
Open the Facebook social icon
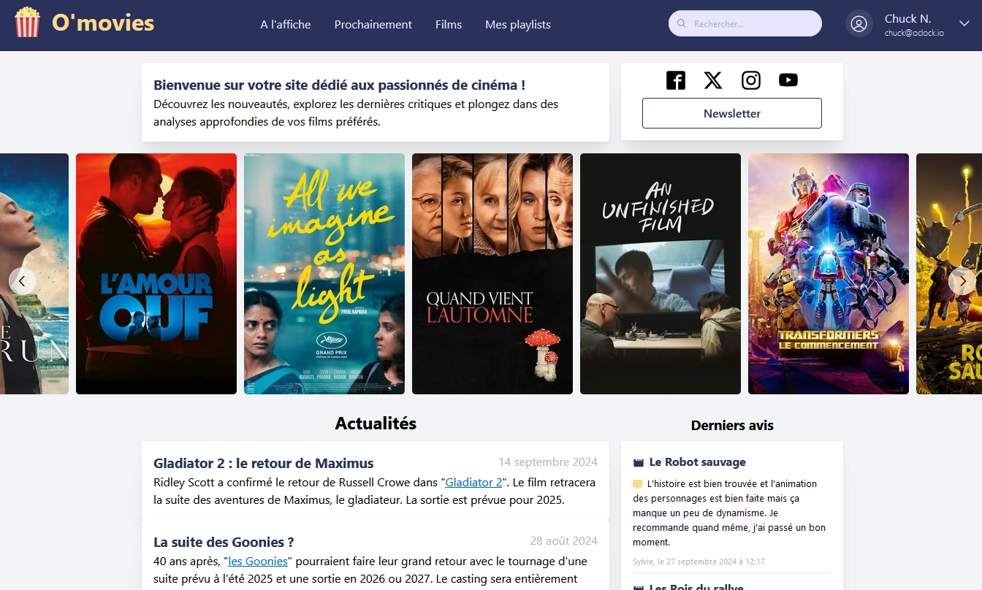(676, 80)
